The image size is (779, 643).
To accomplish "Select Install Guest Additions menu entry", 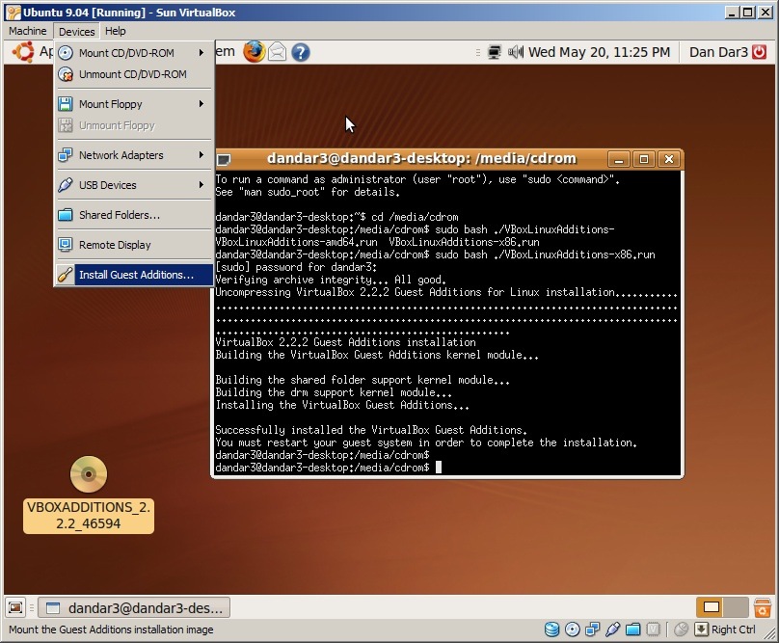I will pyautogui.click(x=135, y=275).
